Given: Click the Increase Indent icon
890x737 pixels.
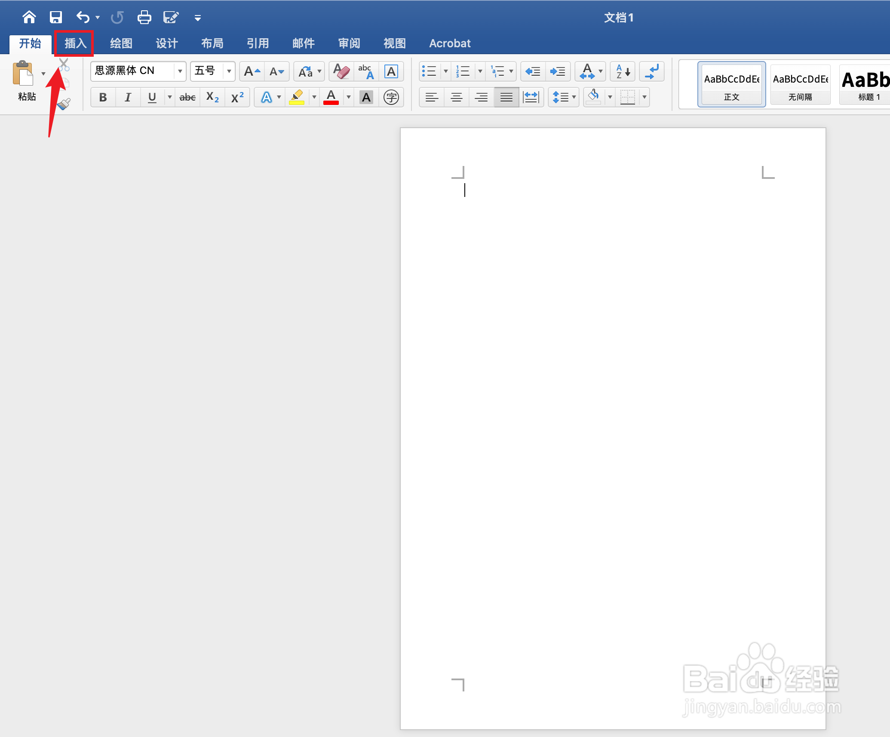Looking at the screenshot, I should point(558,71).
